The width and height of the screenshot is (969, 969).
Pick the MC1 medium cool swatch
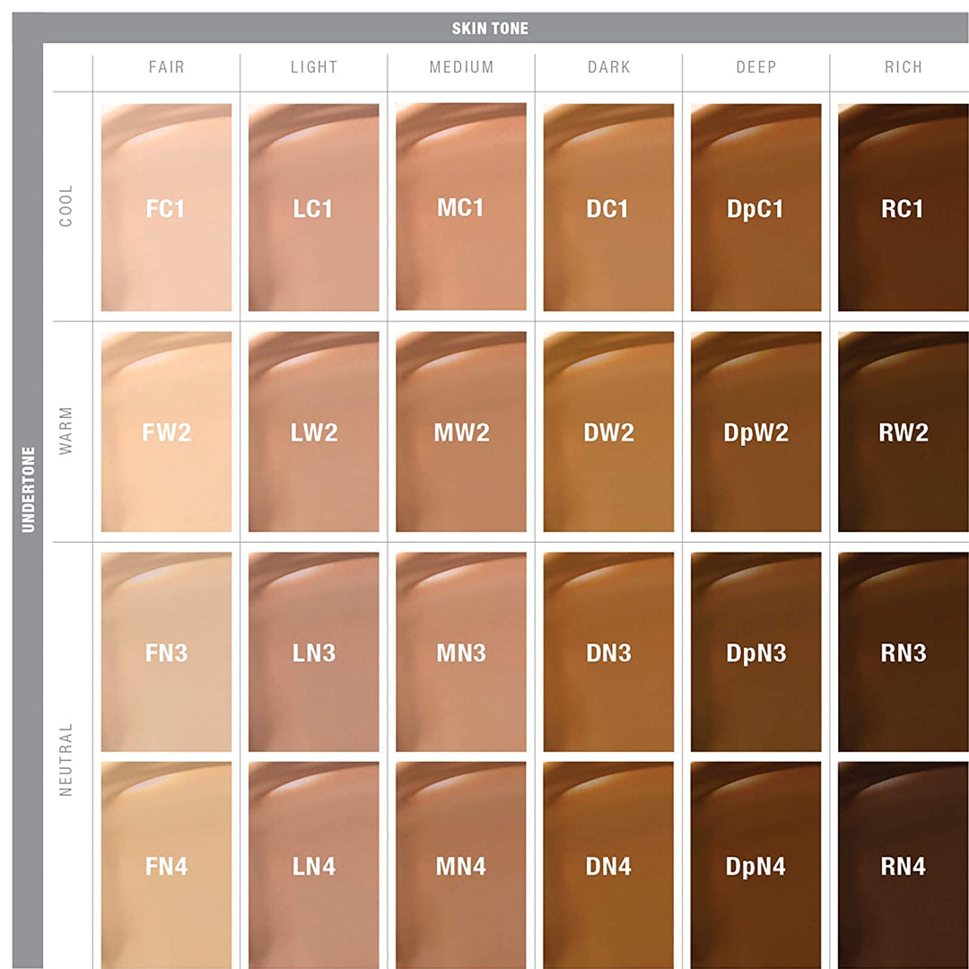tap(460, 208)
